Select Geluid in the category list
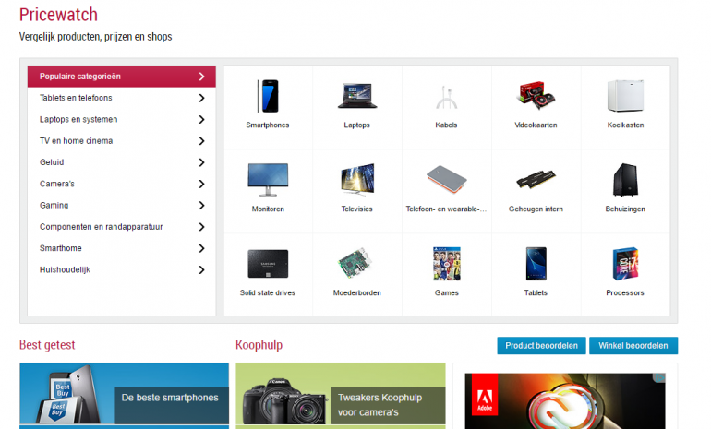711x429 pixels. (122, 162)
